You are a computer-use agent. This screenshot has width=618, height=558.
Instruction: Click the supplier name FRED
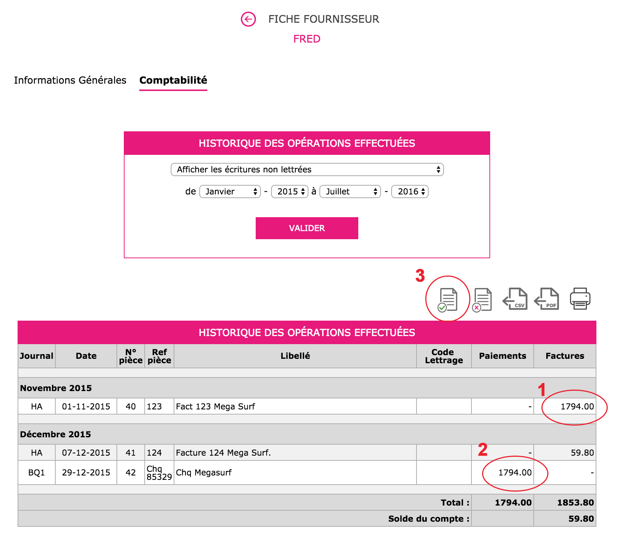tap(307, 39)
